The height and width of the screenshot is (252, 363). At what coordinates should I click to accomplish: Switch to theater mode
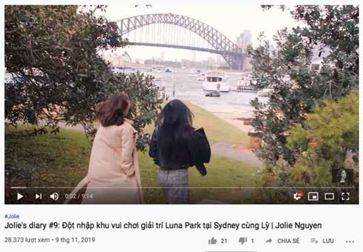329,196
